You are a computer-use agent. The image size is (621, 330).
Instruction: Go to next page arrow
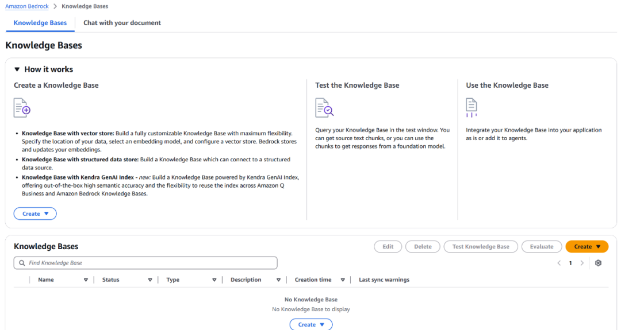582,263
